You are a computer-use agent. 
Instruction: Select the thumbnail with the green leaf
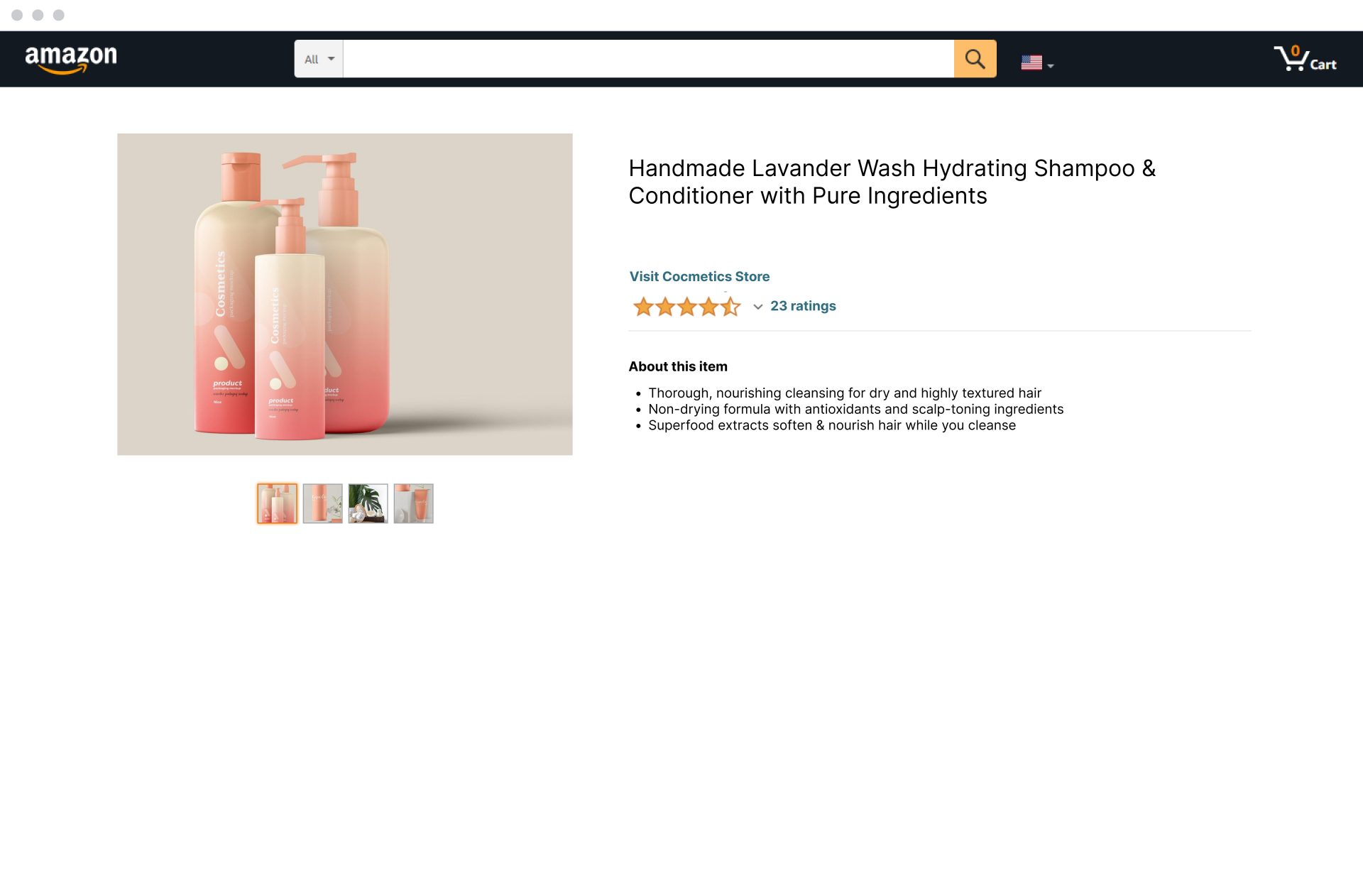coord(368,503)
